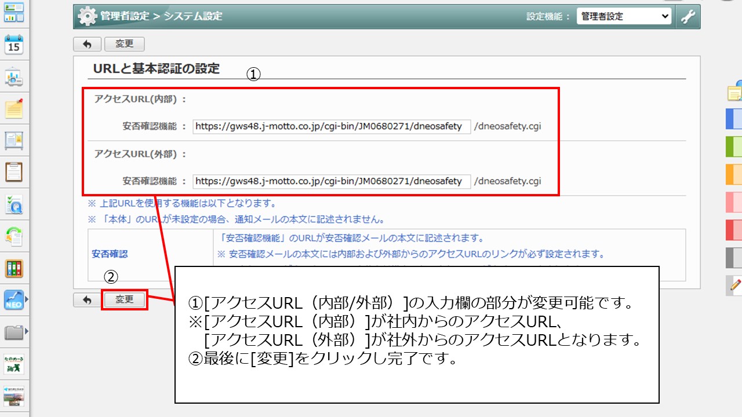Image resolution: width=742 pixels, height=417 pixels.
Task: Open the blue NEO chart icon
Action: pos(13,300)
